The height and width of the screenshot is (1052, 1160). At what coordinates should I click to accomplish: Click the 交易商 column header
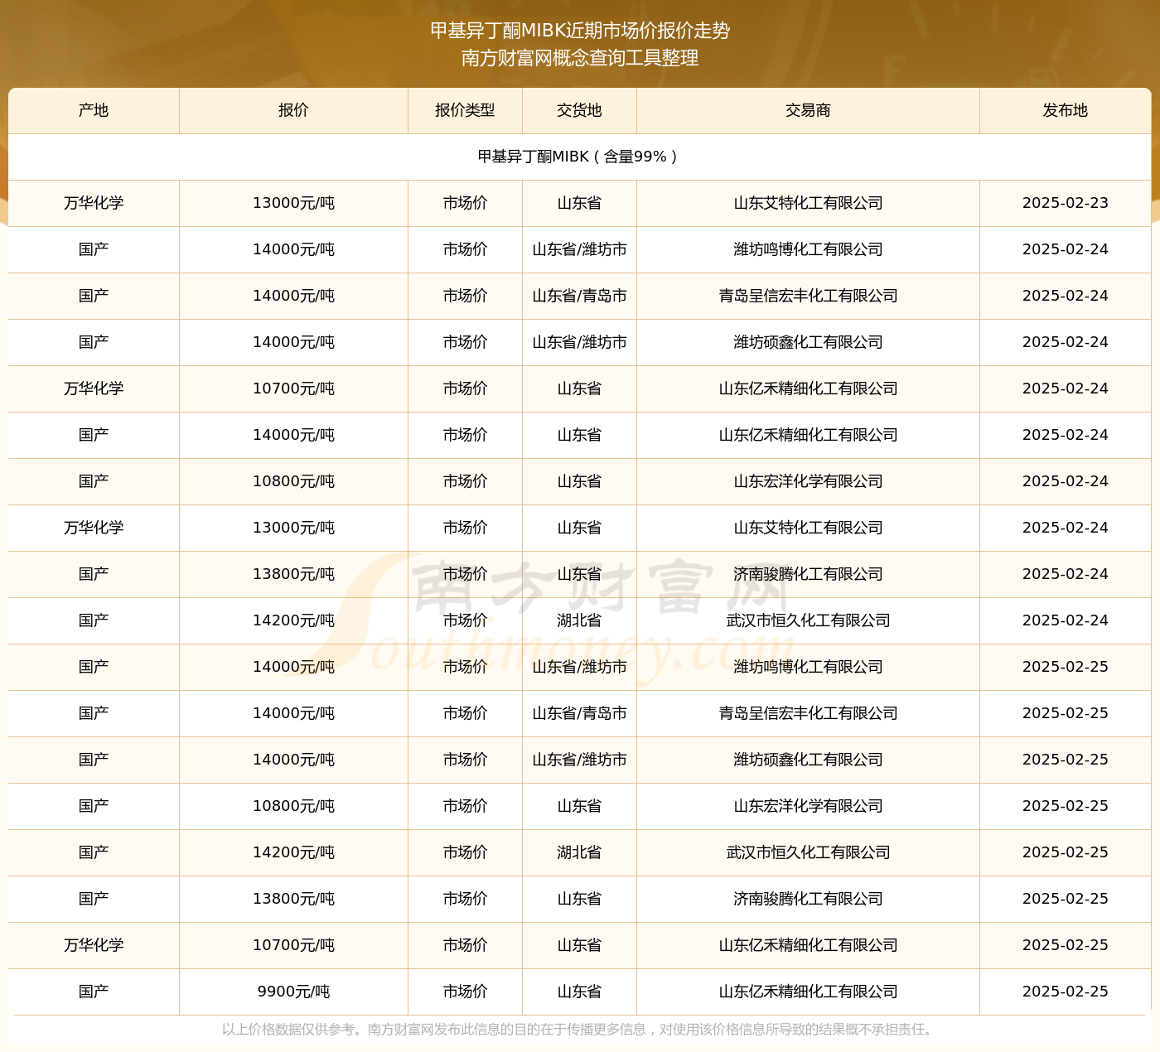tap(808, 110)
